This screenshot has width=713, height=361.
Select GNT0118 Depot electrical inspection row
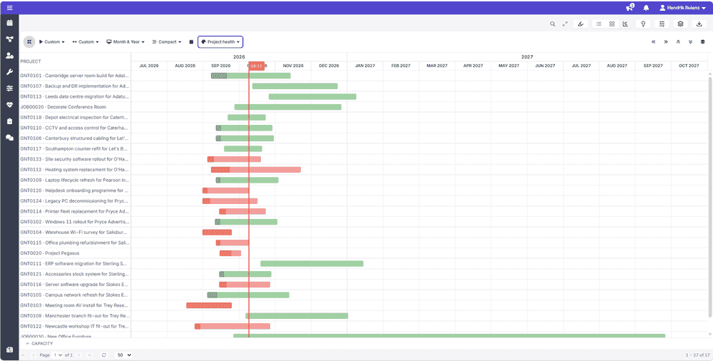point(75,118)
